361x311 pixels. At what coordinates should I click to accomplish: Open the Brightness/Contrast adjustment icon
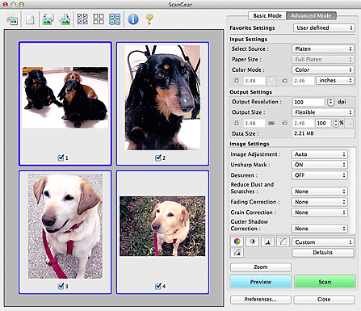pyautogui.click(x=252, y=242)
